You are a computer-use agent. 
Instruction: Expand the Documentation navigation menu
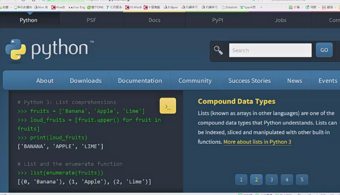click(140, 80)
